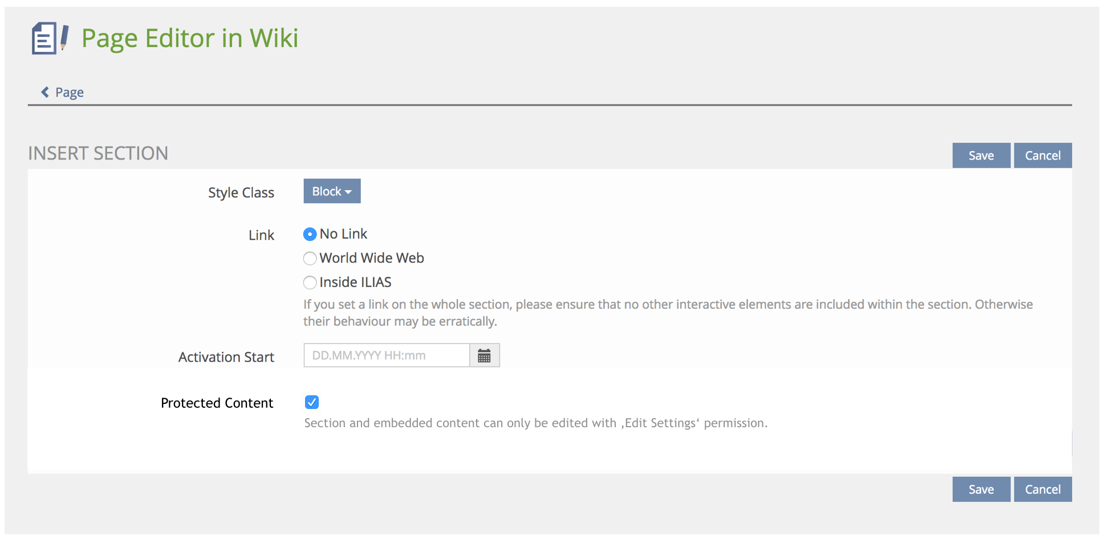This screenshot has height=540, width=1105.
Task: Click the bottom Save button
Action: (981, 489)
